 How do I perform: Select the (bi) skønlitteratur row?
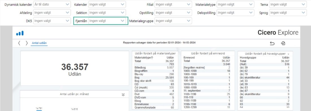[265, 77]
